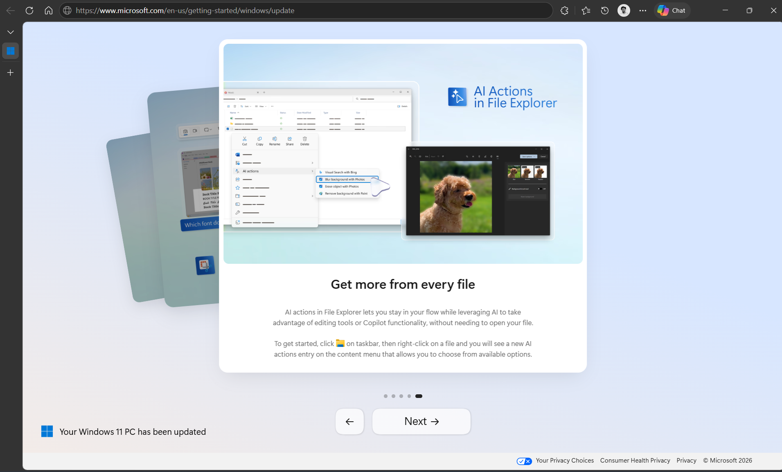Viewport: 782px width, 472px height.
Task: Toggle the Your Privacy Choices opt-out control
Action: 524,461
